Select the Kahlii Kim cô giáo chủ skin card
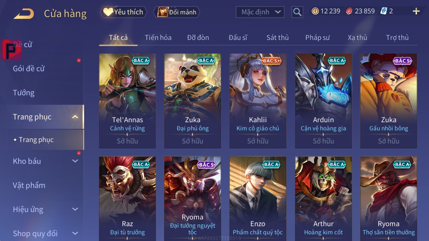This screenshot has width=429, height=241. [x=258, y=101]
